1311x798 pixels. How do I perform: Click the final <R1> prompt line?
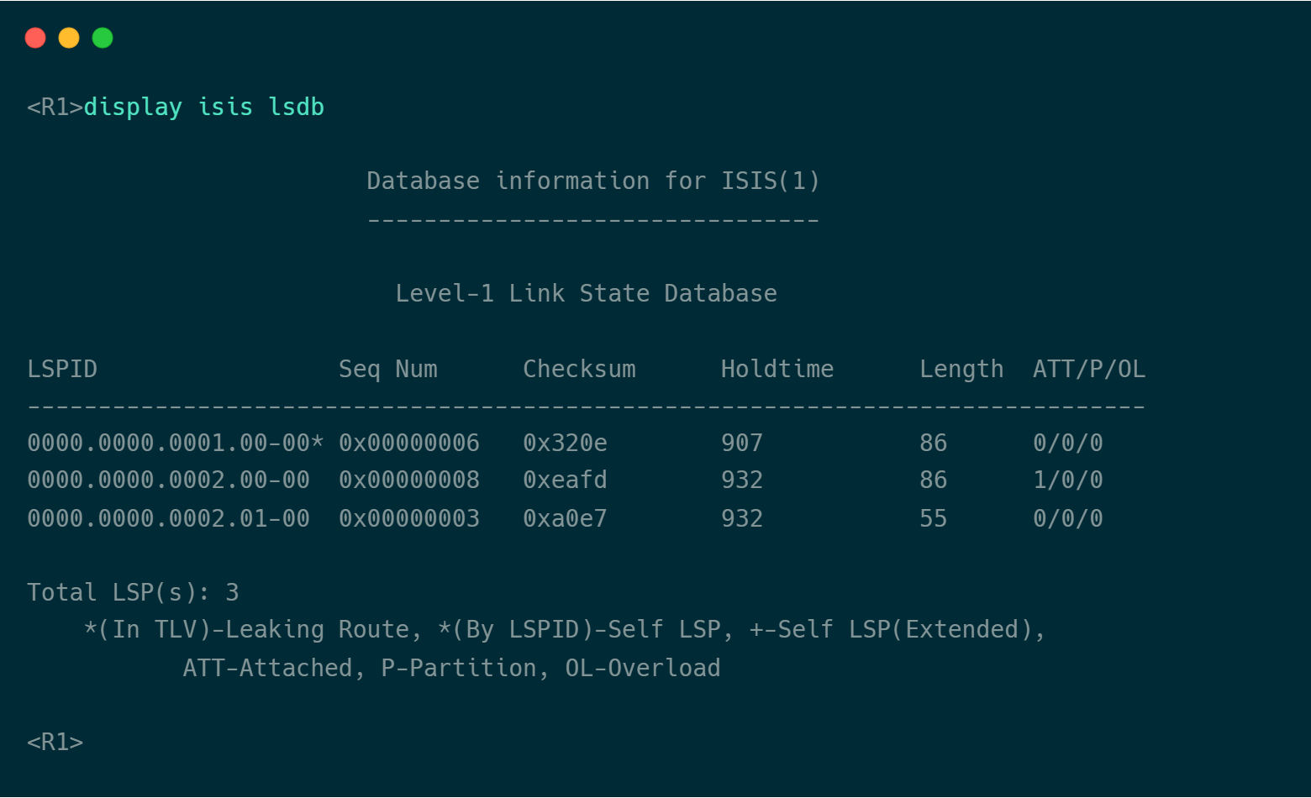[x=55, y=742]
